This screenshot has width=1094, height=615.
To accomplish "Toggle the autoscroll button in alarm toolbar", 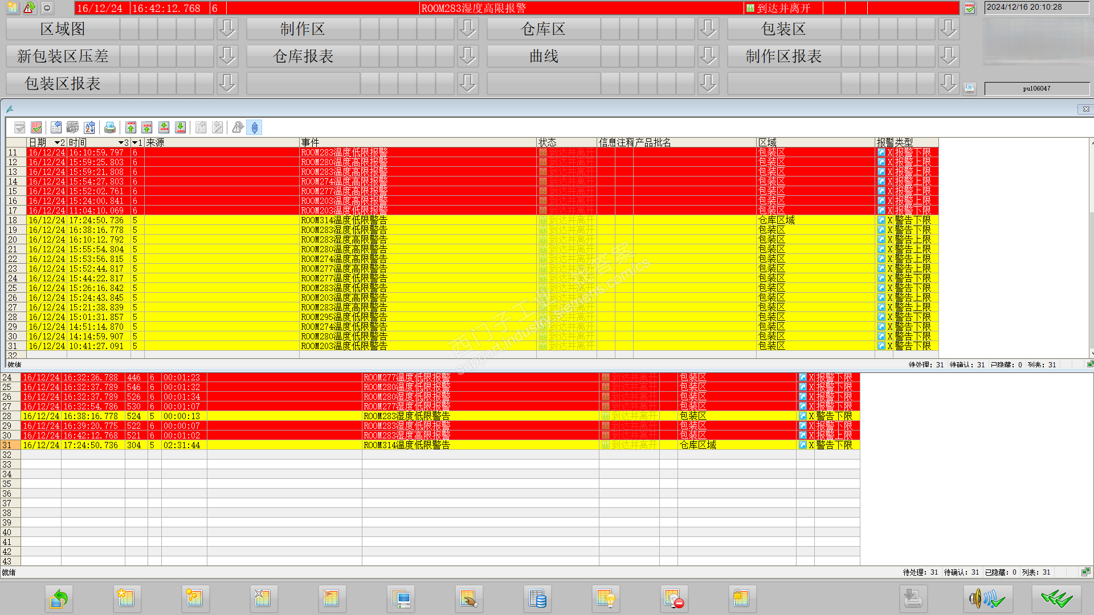I will tap(255, 128).
